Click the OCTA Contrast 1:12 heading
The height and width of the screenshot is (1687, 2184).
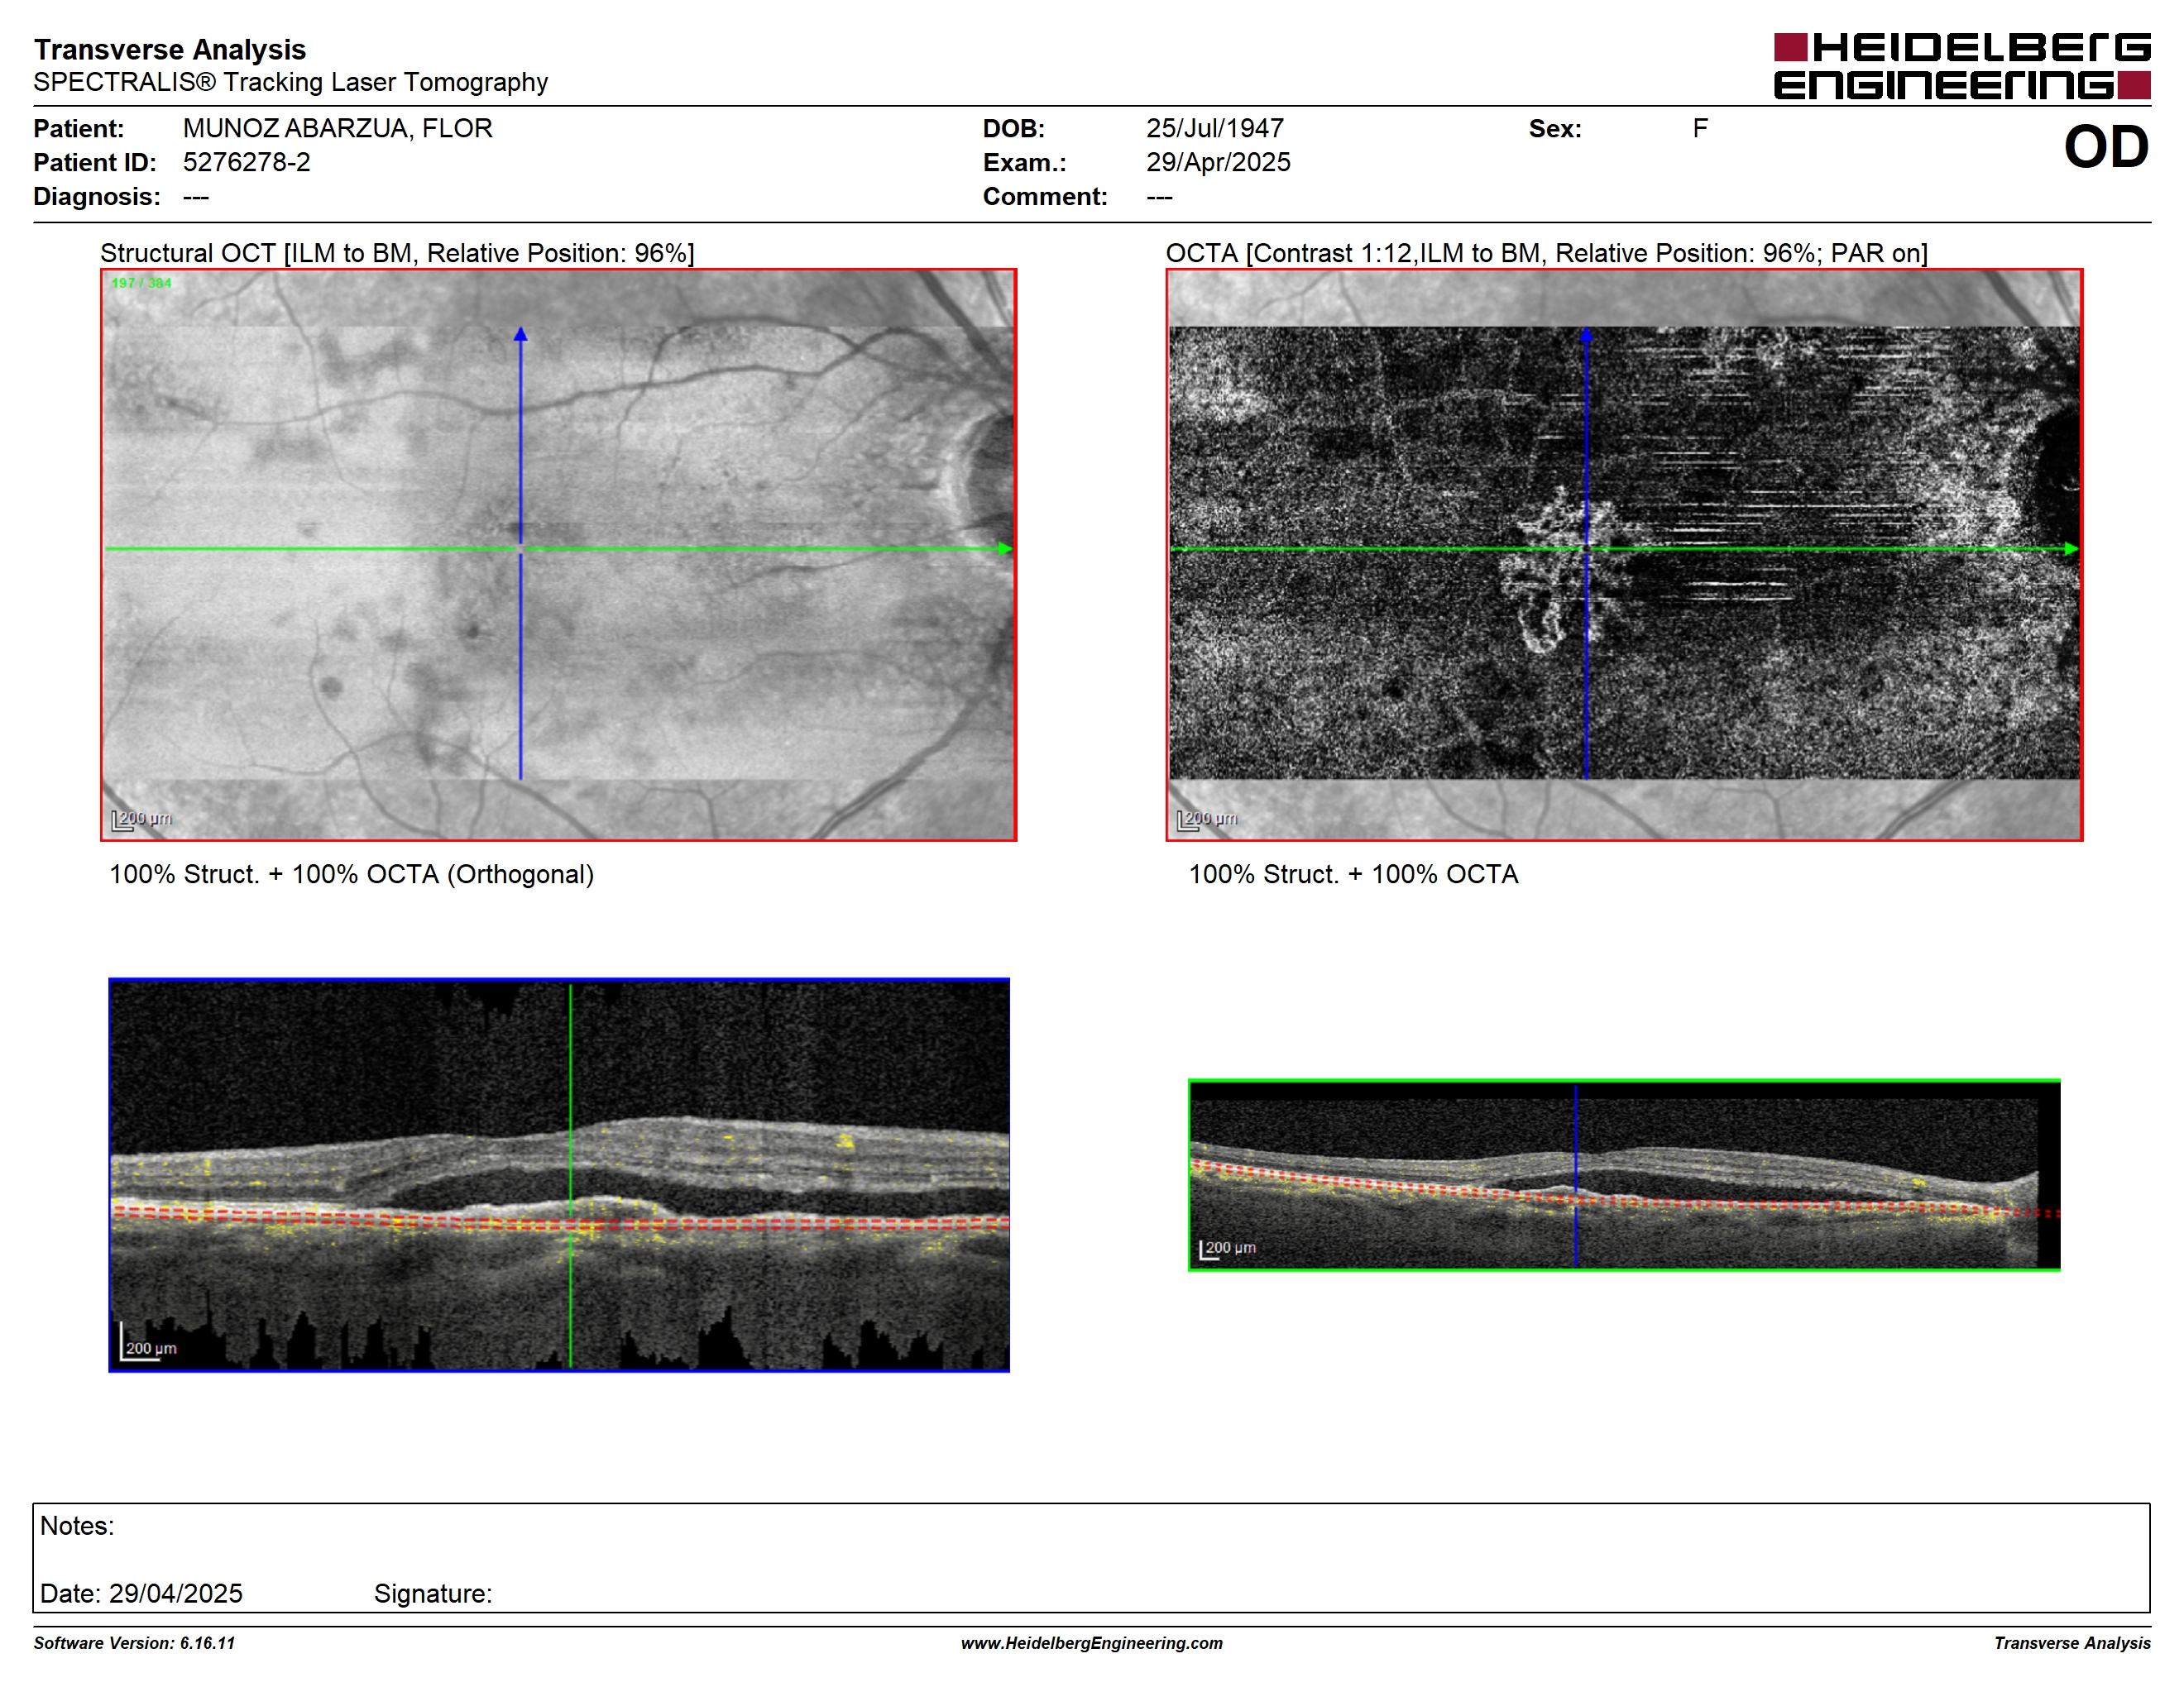[x=1547, y=253]
